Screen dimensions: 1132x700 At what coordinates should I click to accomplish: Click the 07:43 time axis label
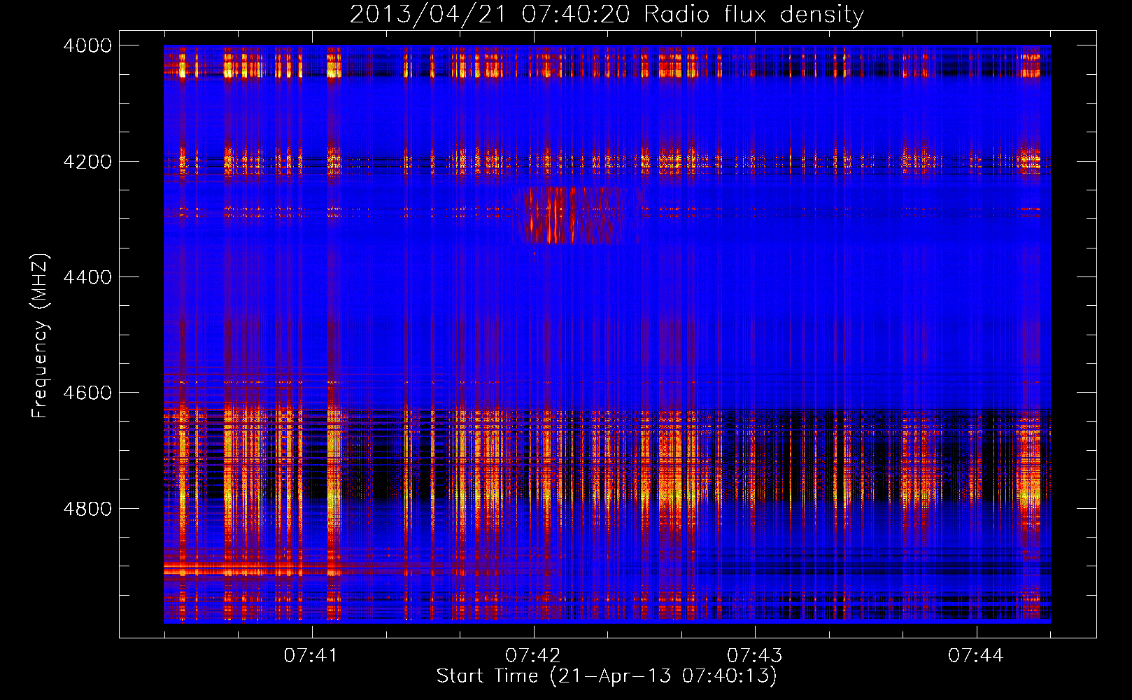(754, 655)
